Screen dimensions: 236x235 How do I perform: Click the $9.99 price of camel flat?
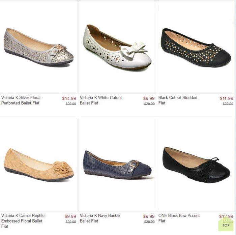(70, 216)
